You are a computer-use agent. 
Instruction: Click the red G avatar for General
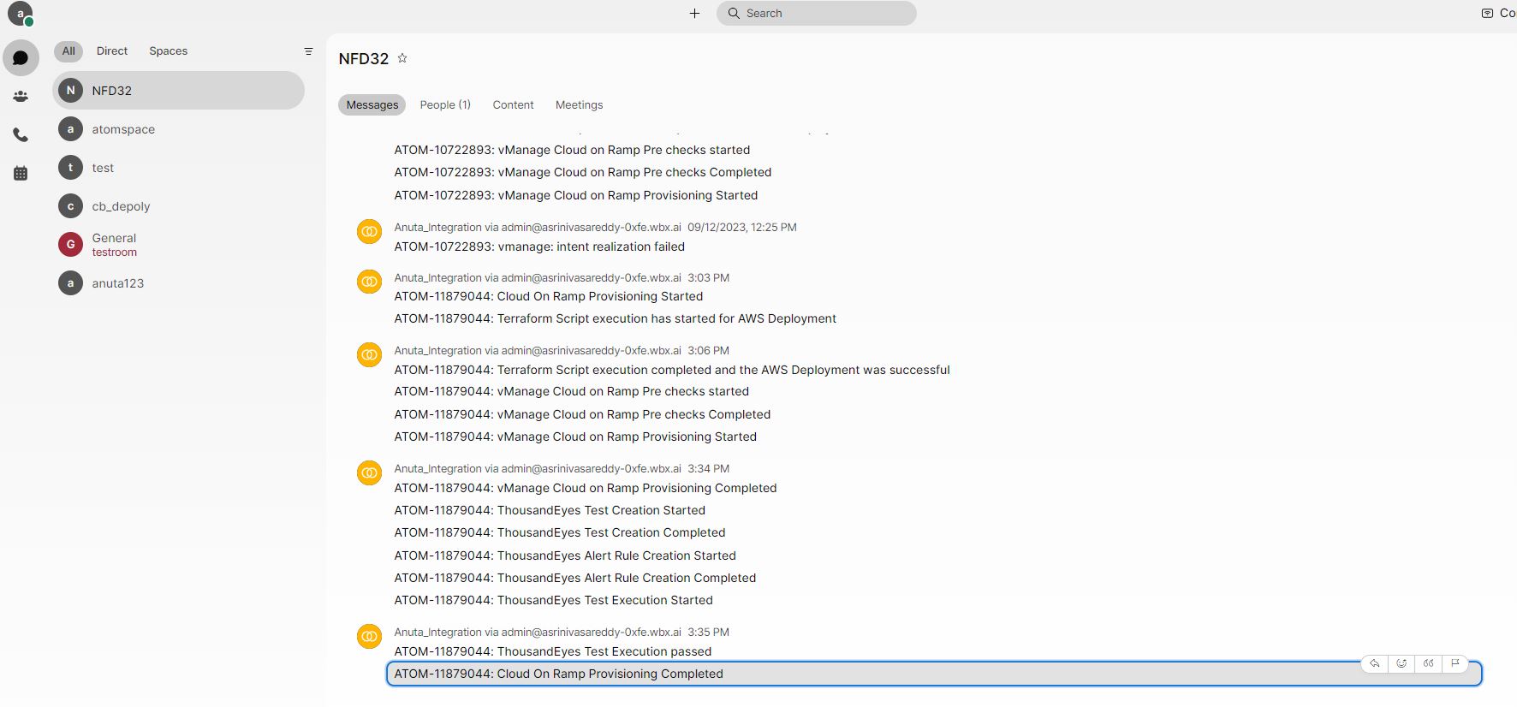tap(70, 244)
